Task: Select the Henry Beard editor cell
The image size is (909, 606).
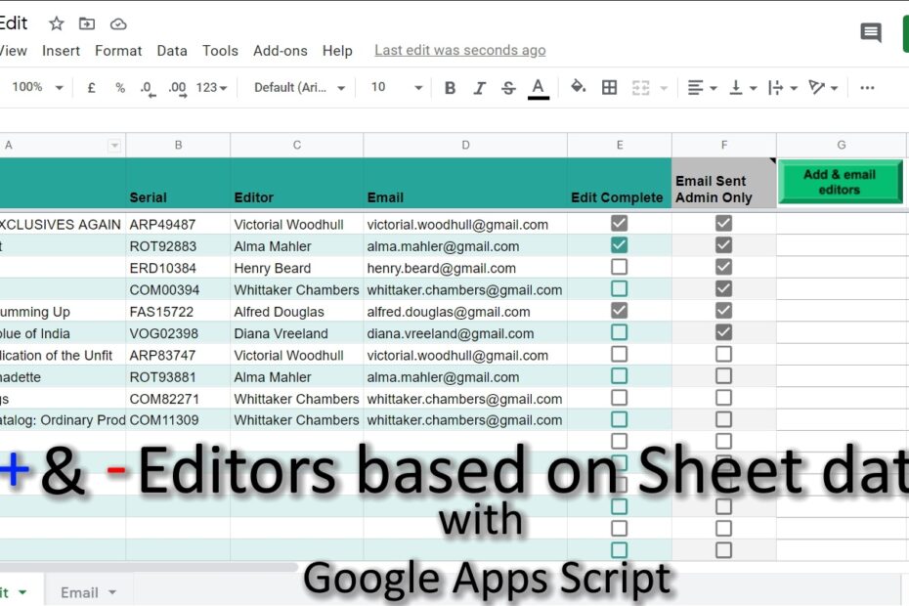Action: (297, 268)
